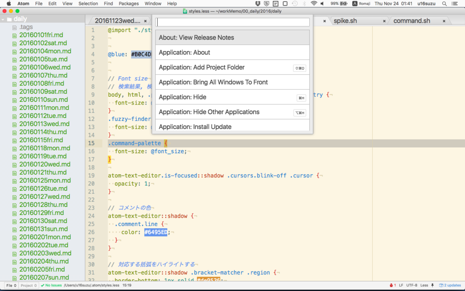The image size is (465, 291).
Task: Open the Wi-Fi status menu
Action: (313, 4)
